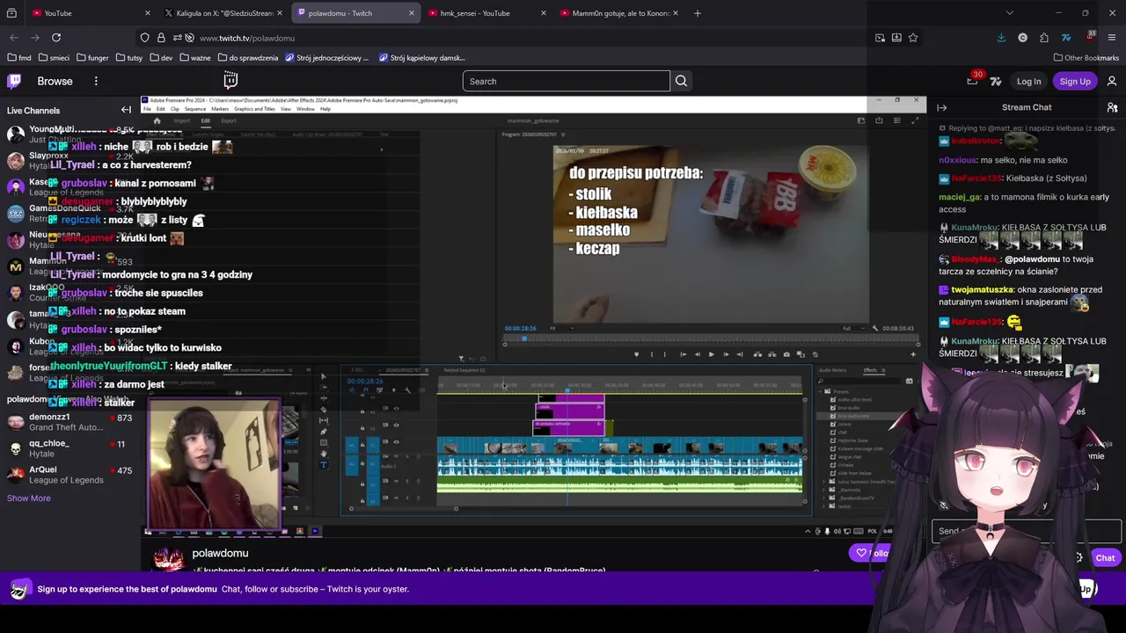This screenshot has height=633, width=1126.
Task: Open the browser hamburger application menu
Action: click(1112, 38)
